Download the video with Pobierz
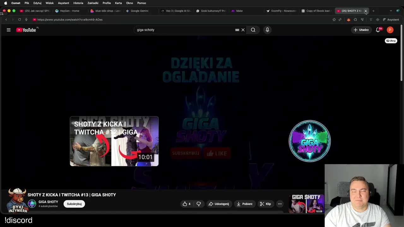This screenshot has width=404, height=227. click(245, 204)
